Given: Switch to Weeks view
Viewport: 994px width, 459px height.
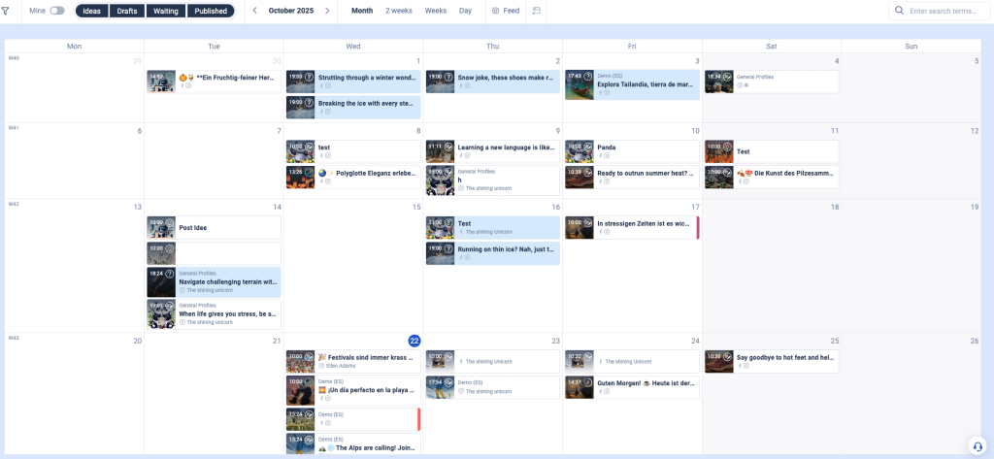Looking at the screenshot, I should 436,11.
